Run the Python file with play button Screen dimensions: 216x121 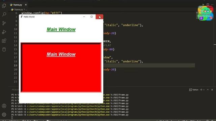203,5
